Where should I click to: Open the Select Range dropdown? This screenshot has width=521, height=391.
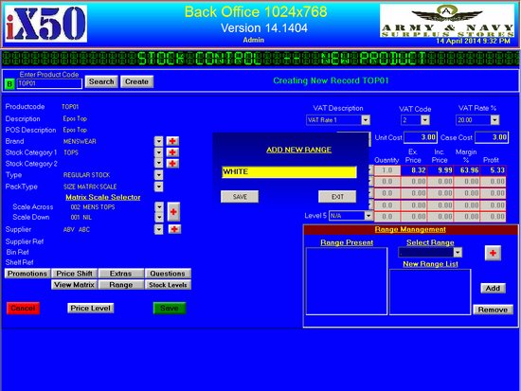pyautogui.click(x=458, y=253)
